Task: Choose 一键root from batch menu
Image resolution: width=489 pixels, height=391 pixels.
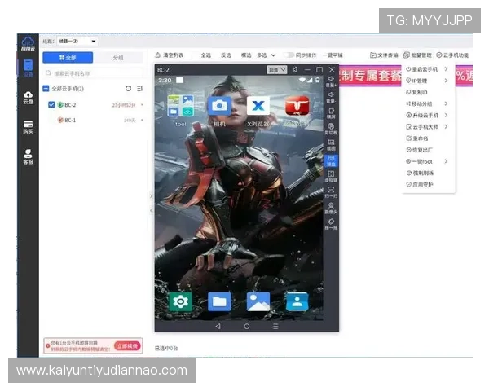Action: (420, 161)
